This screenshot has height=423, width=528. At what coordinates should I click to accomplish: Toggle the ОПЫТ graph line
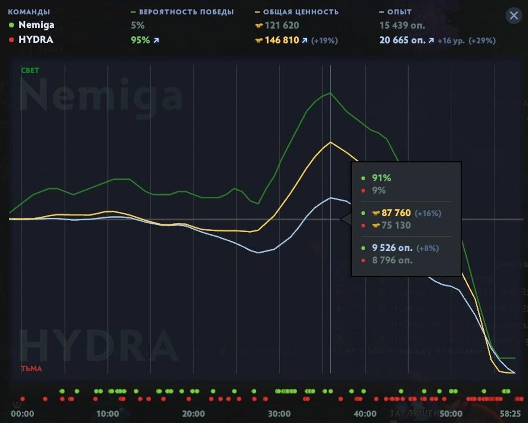tap(395, 12)
